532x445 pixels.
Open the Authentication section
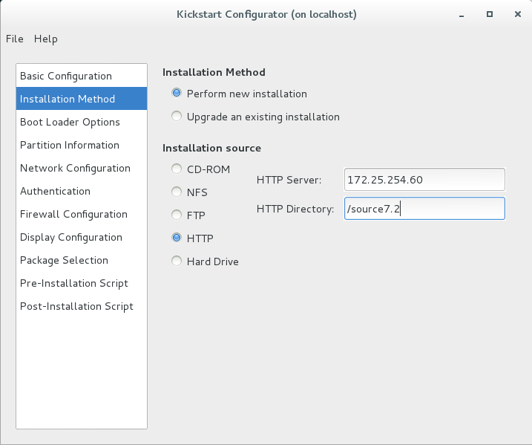tap(82, 191)
